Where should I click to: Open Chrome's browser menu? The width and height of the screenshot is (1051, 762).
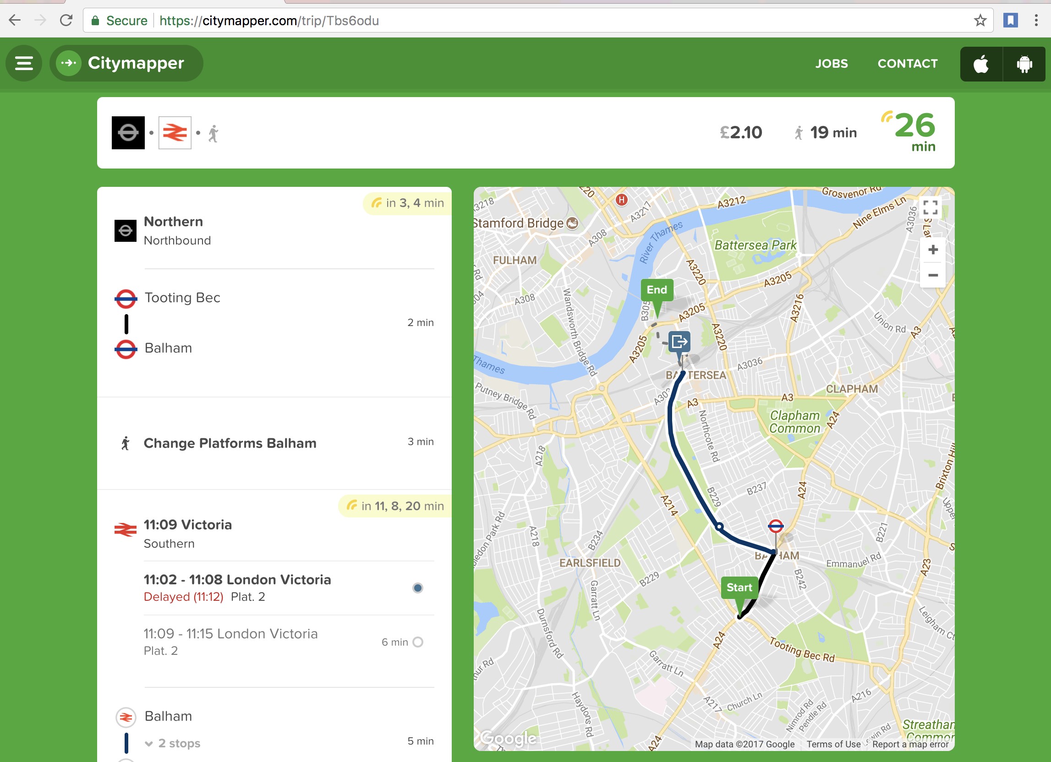point(1037,21)
